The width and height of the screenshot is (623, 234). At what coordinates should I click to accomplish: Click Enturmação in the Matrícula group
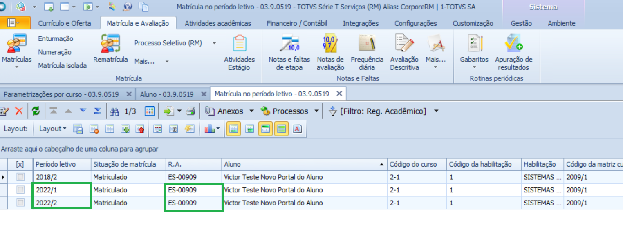[x=56, y=39]
